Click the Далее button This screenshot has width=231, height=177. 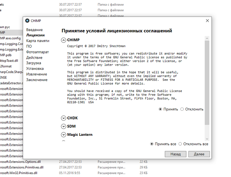click(x=199, y=154)
